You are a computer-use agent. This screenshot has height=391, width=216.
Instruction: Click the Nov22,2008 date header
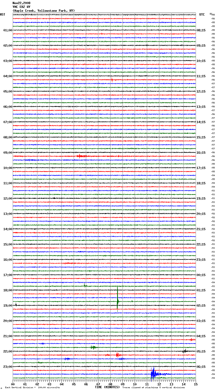point(21,3)
